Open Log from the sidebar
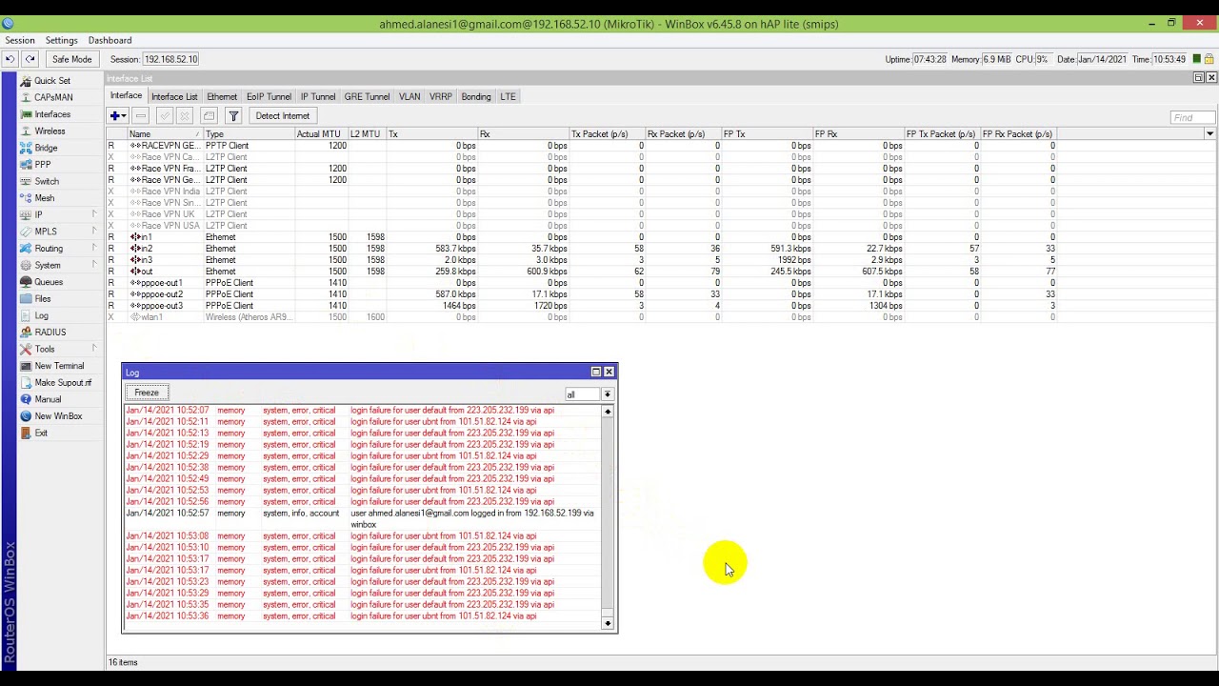This screenshot has height=686, width=1219. coord(41,315)
